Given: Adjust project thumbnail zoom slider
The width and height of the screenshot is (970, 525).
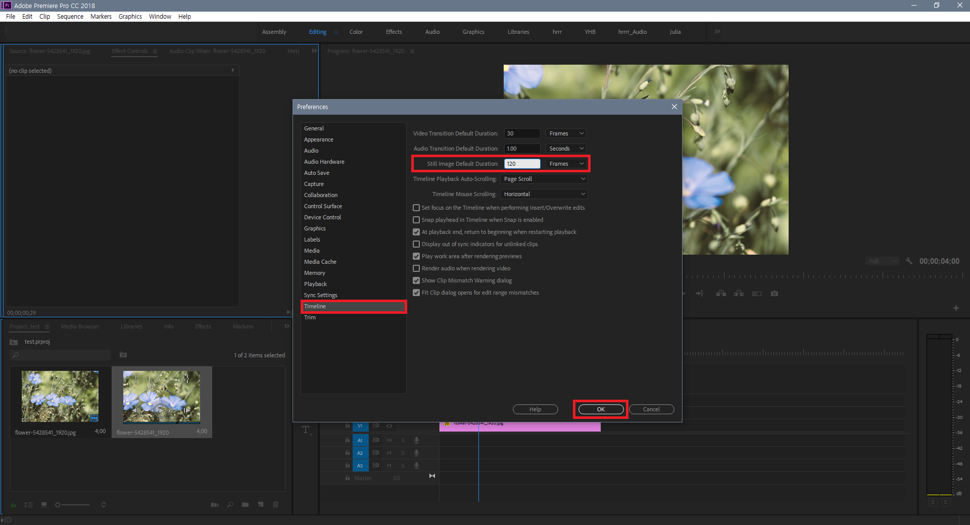Looking at the screenshot, I should [x=73, y=505].
